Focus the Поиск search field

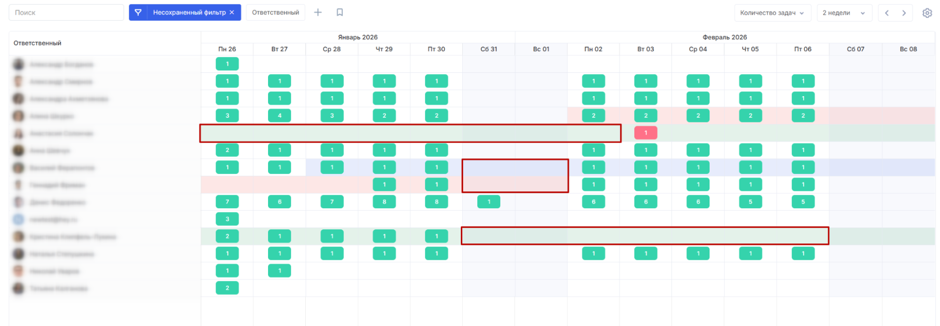click(66, 13)
